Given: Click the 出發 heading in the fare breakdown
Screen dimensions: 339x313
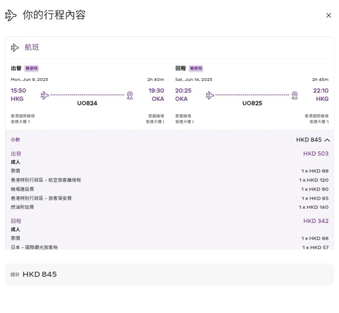Looking at the screenshot, I should [16, 153].
